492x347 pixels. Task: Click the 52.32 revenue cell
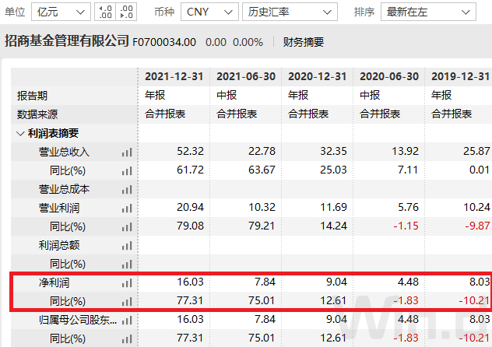click(190, 152)
